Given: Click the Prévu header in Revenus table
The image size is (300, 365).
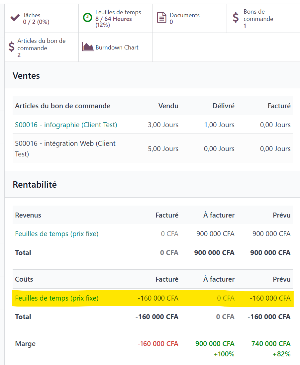Looking at the screenshot, I should [282, 215].
